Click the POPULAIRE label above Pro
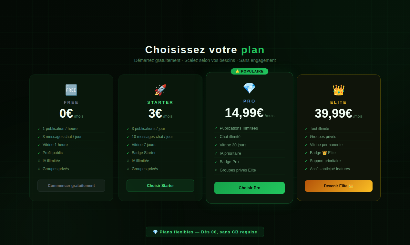The image size is (410, 245). (x=250, y=71)
